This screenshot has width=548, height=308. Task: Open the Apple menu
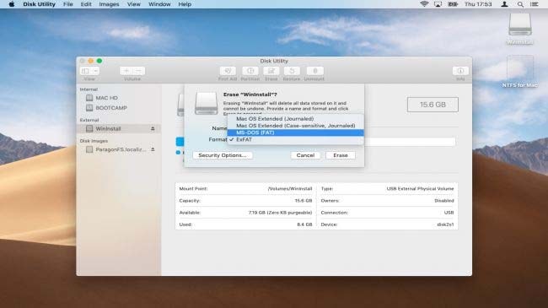12,4
